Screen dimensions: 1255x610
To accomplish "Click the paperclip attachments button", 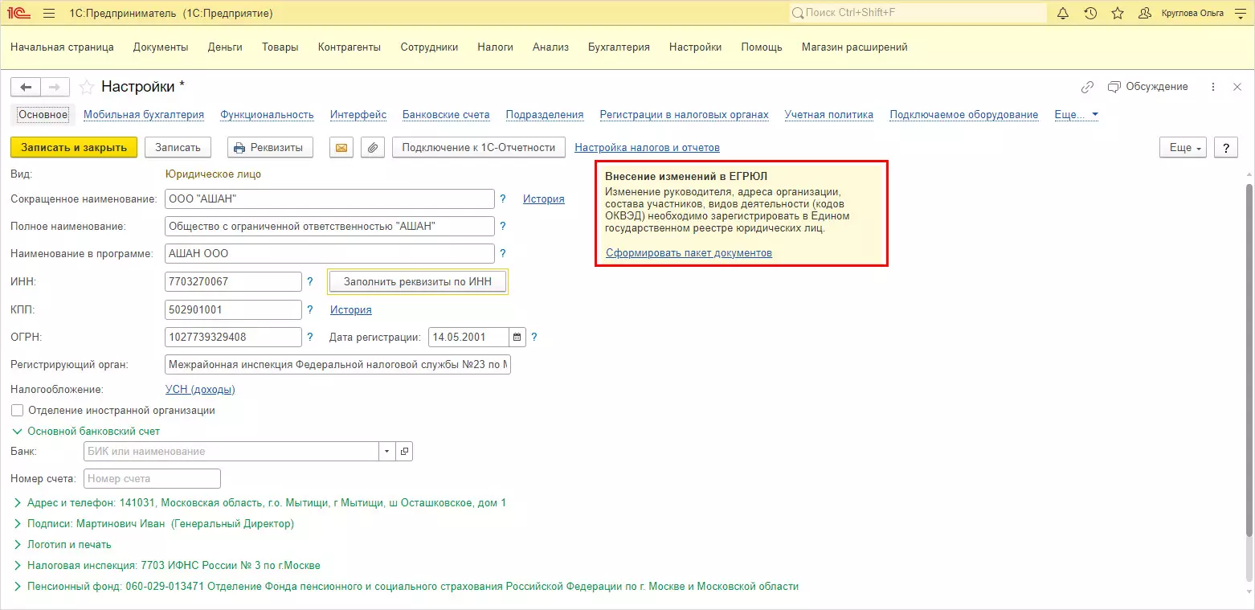I will click(x=372, y=147).
